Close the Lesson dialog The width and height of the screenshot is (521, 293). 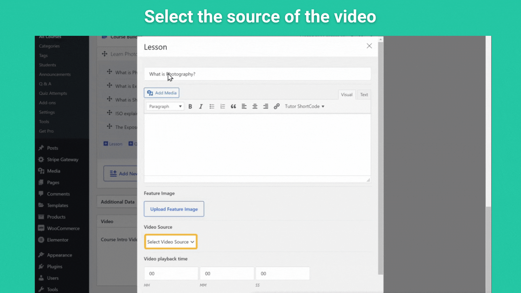click(x=369, y=46)
